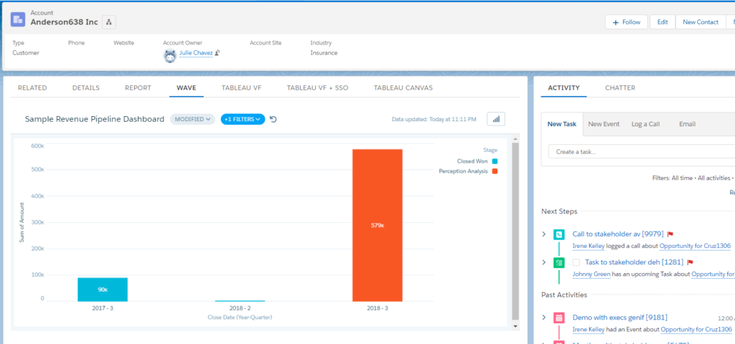The height and width of the screenshot is (344, 735).
Task: Open Johnny Green link
Action: tap(591, 274)
